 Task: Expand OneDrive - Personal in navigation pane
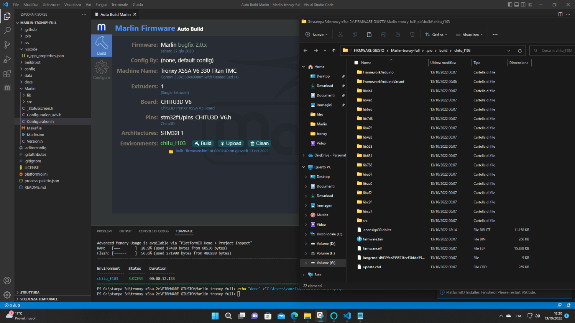(304, 155)
